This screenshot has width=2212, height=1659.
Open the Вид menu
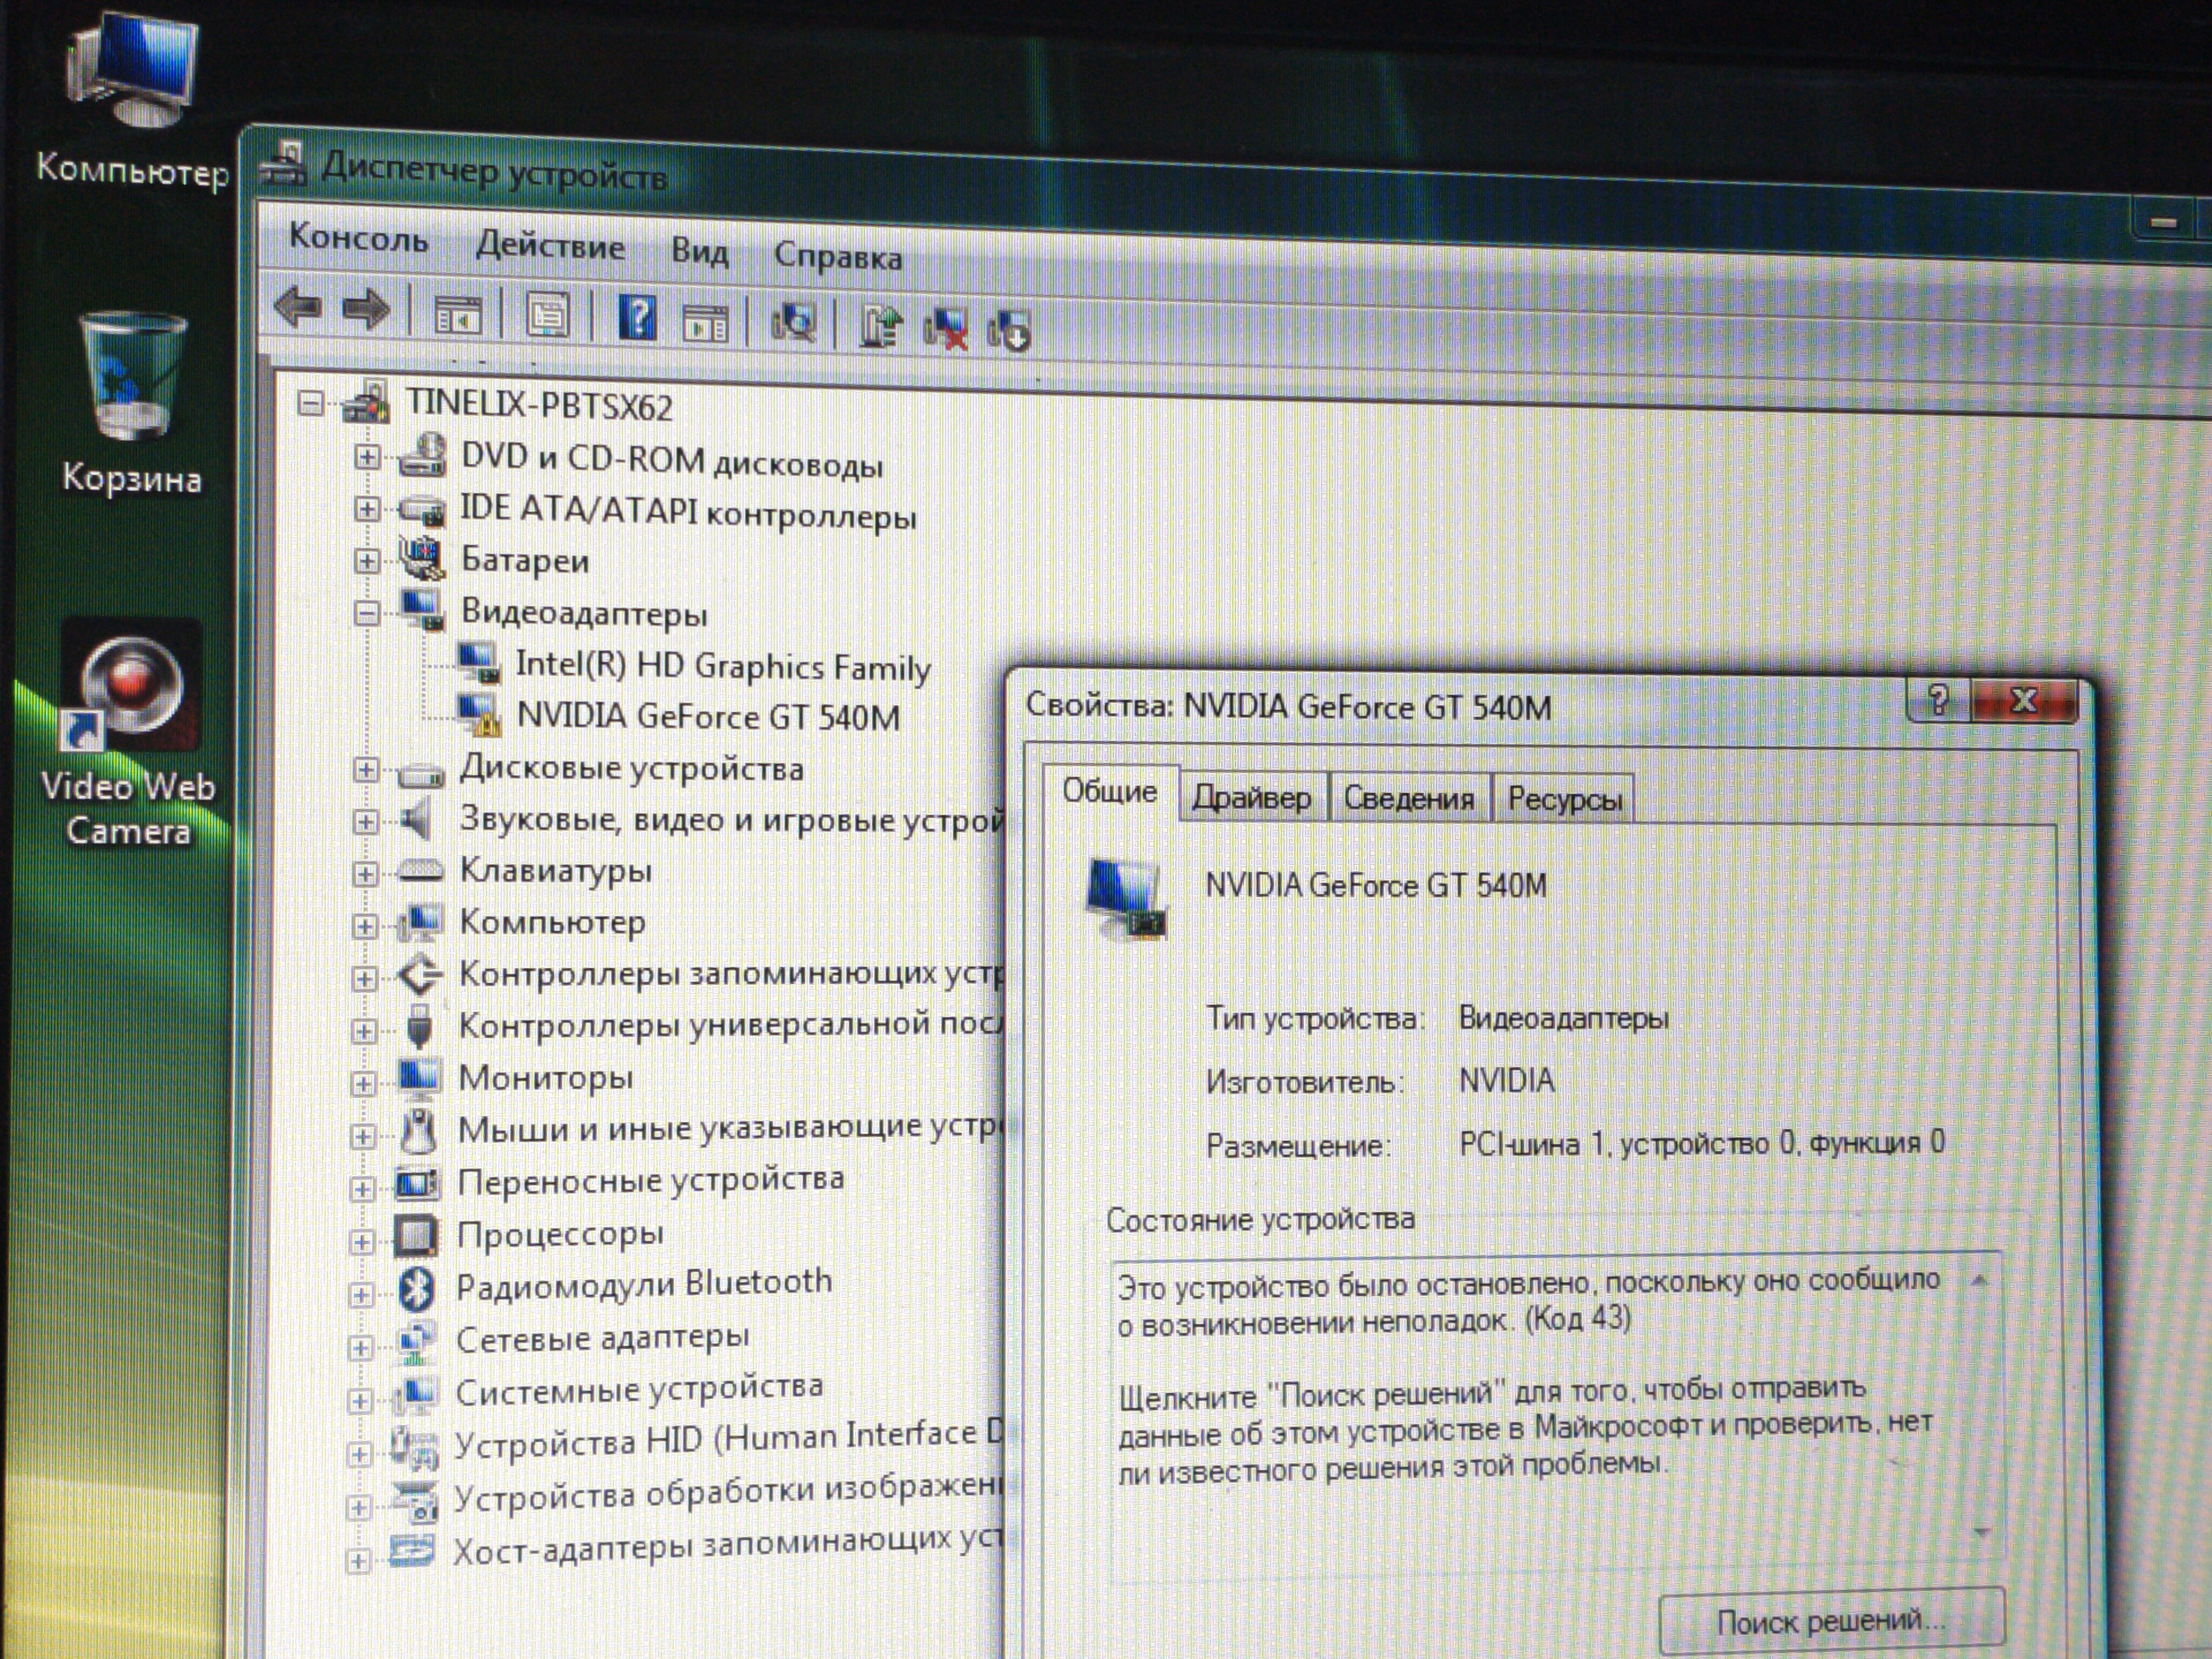(x=699, y=250)
